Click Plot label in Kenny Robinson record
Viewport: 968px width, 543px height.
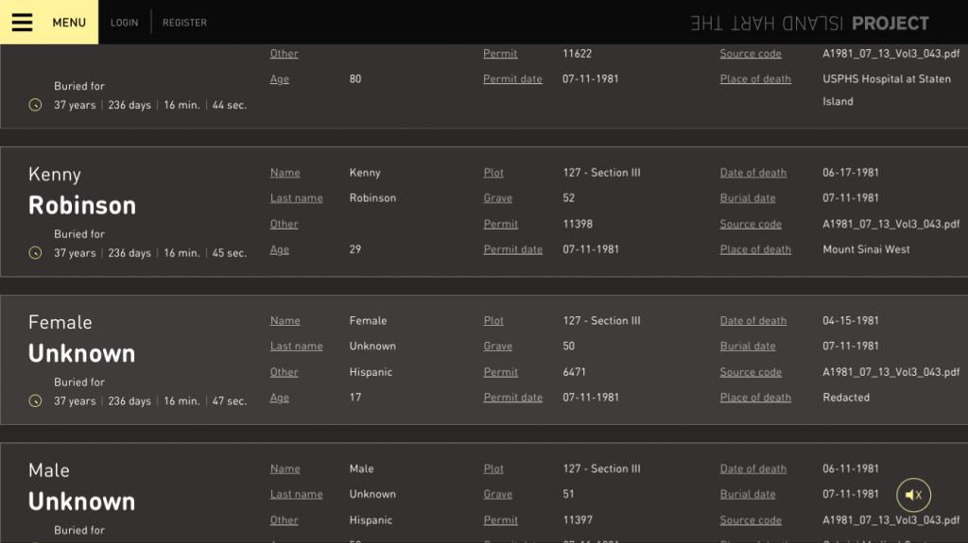pos(493,173)
